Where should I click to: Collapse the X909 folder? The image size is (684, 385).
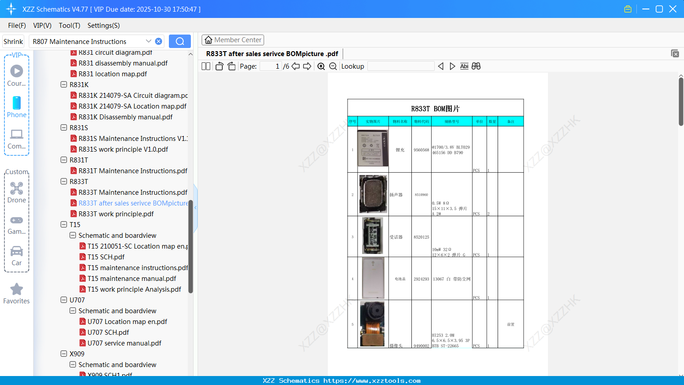pyautogui.click(x=64, y=354)
